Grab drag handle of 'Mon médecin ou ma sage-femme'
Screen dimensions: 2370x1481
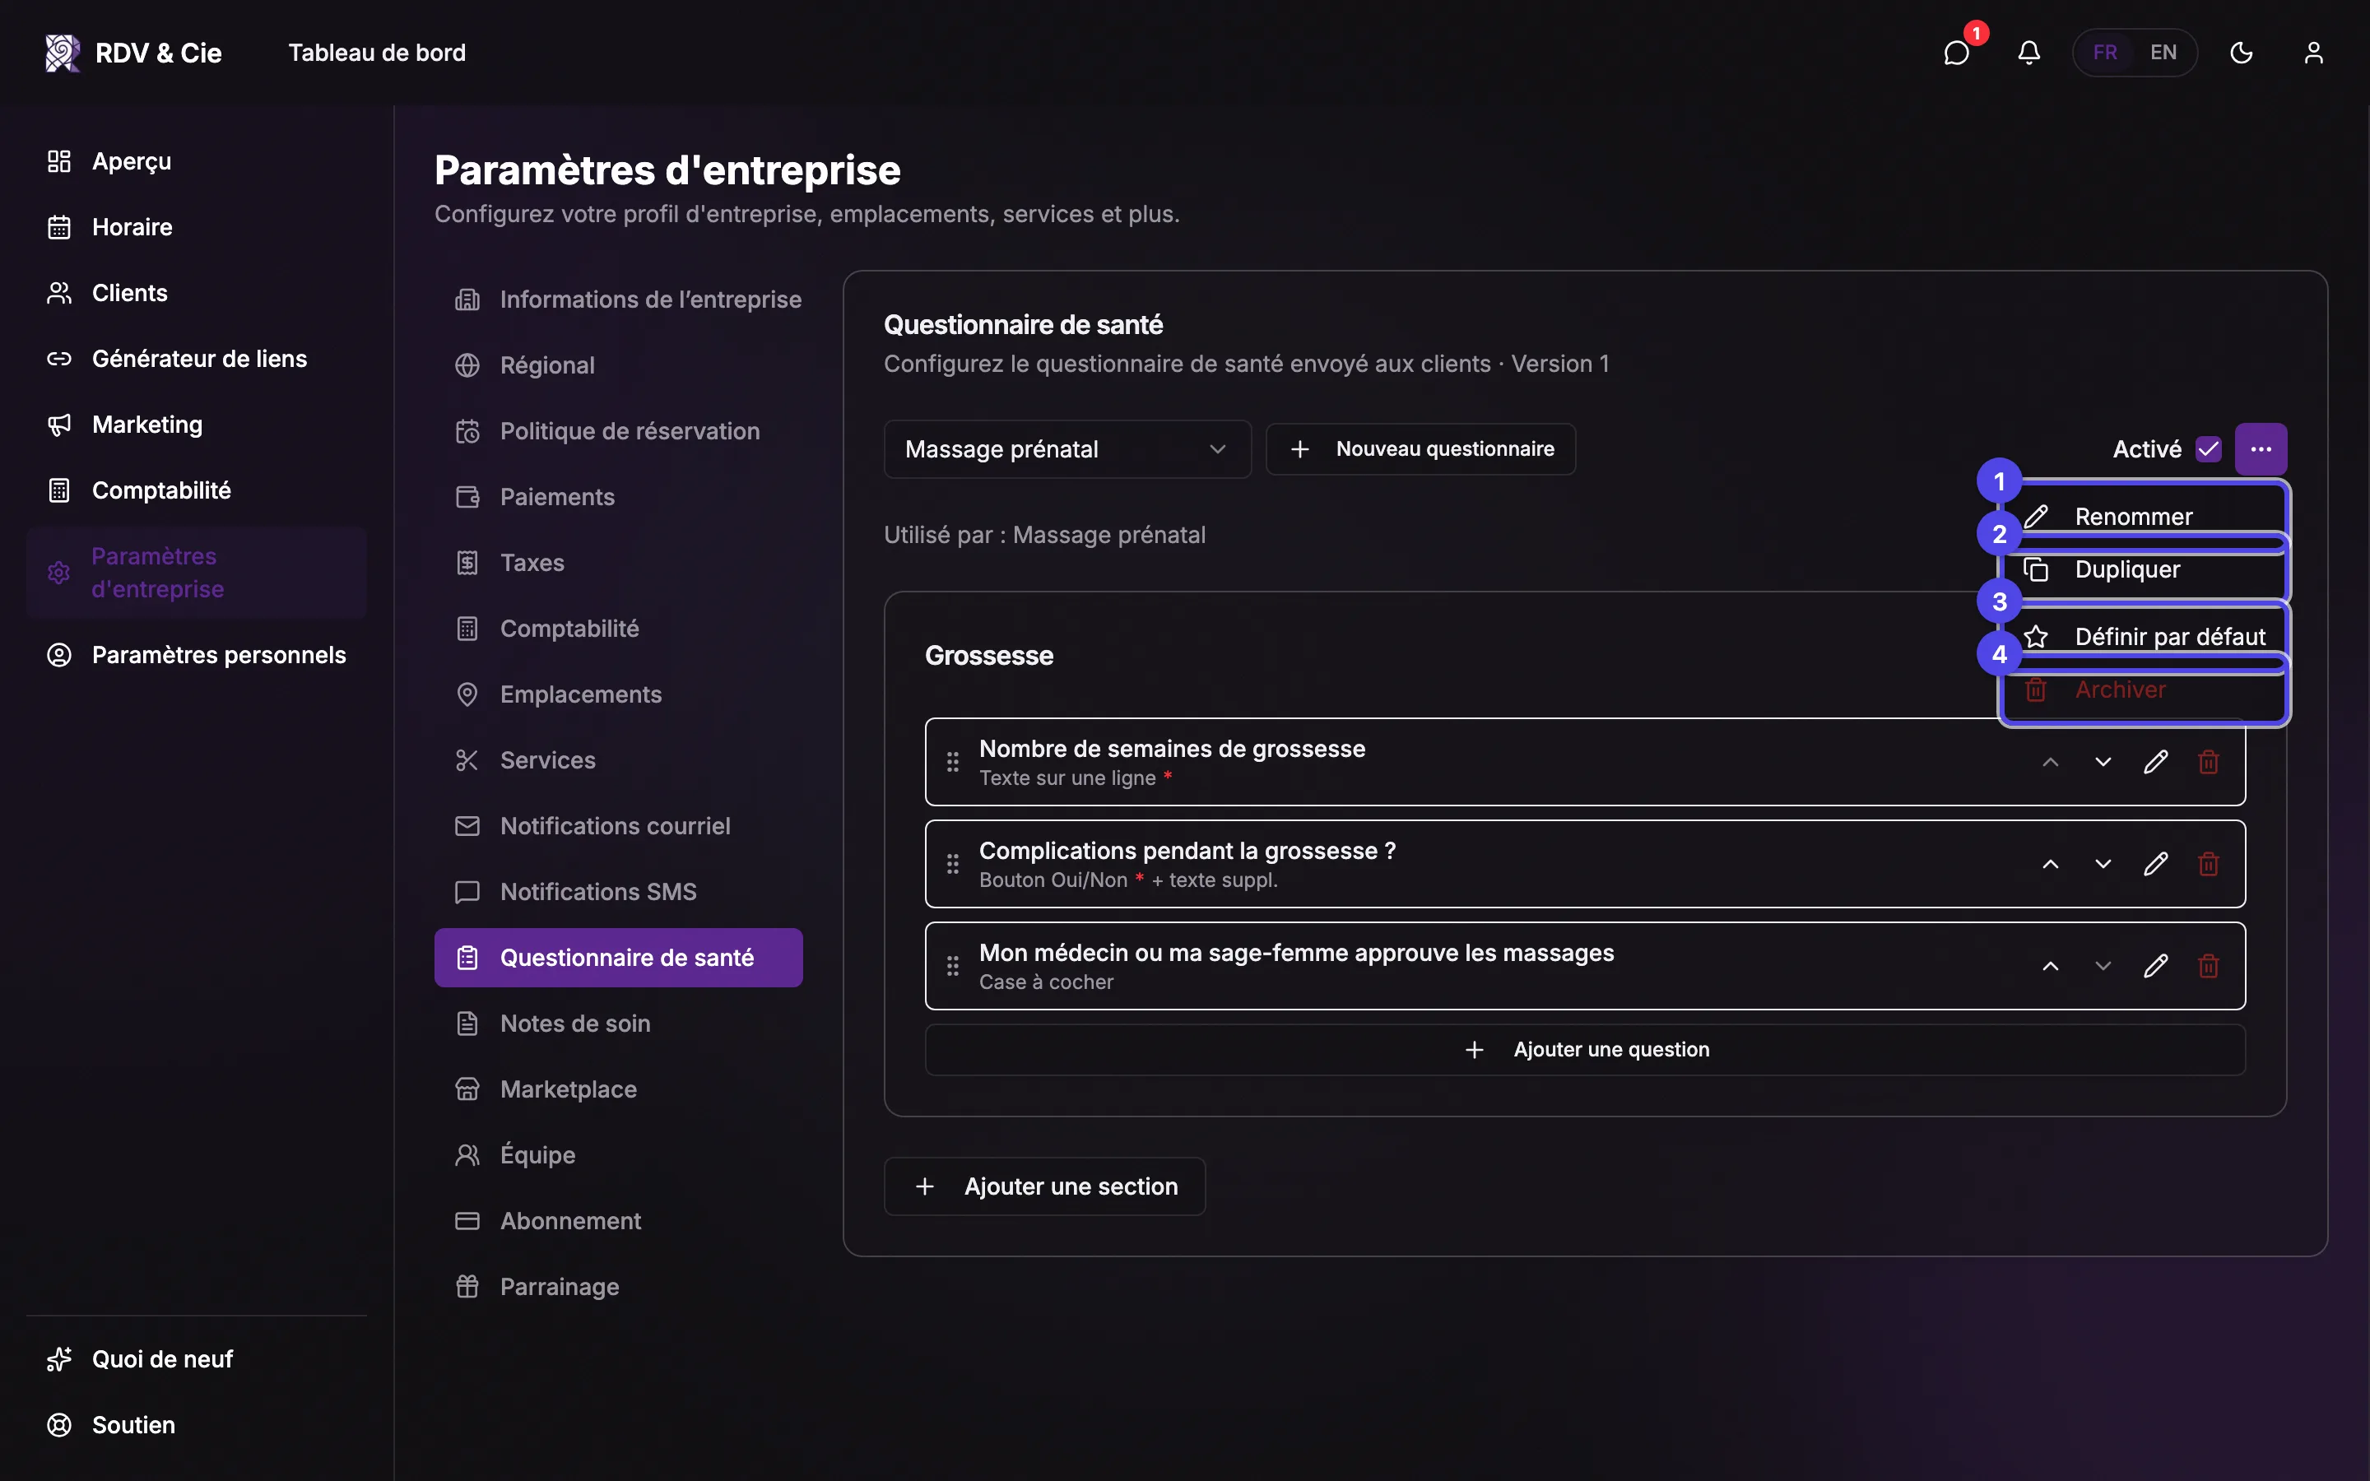point(953,967)
